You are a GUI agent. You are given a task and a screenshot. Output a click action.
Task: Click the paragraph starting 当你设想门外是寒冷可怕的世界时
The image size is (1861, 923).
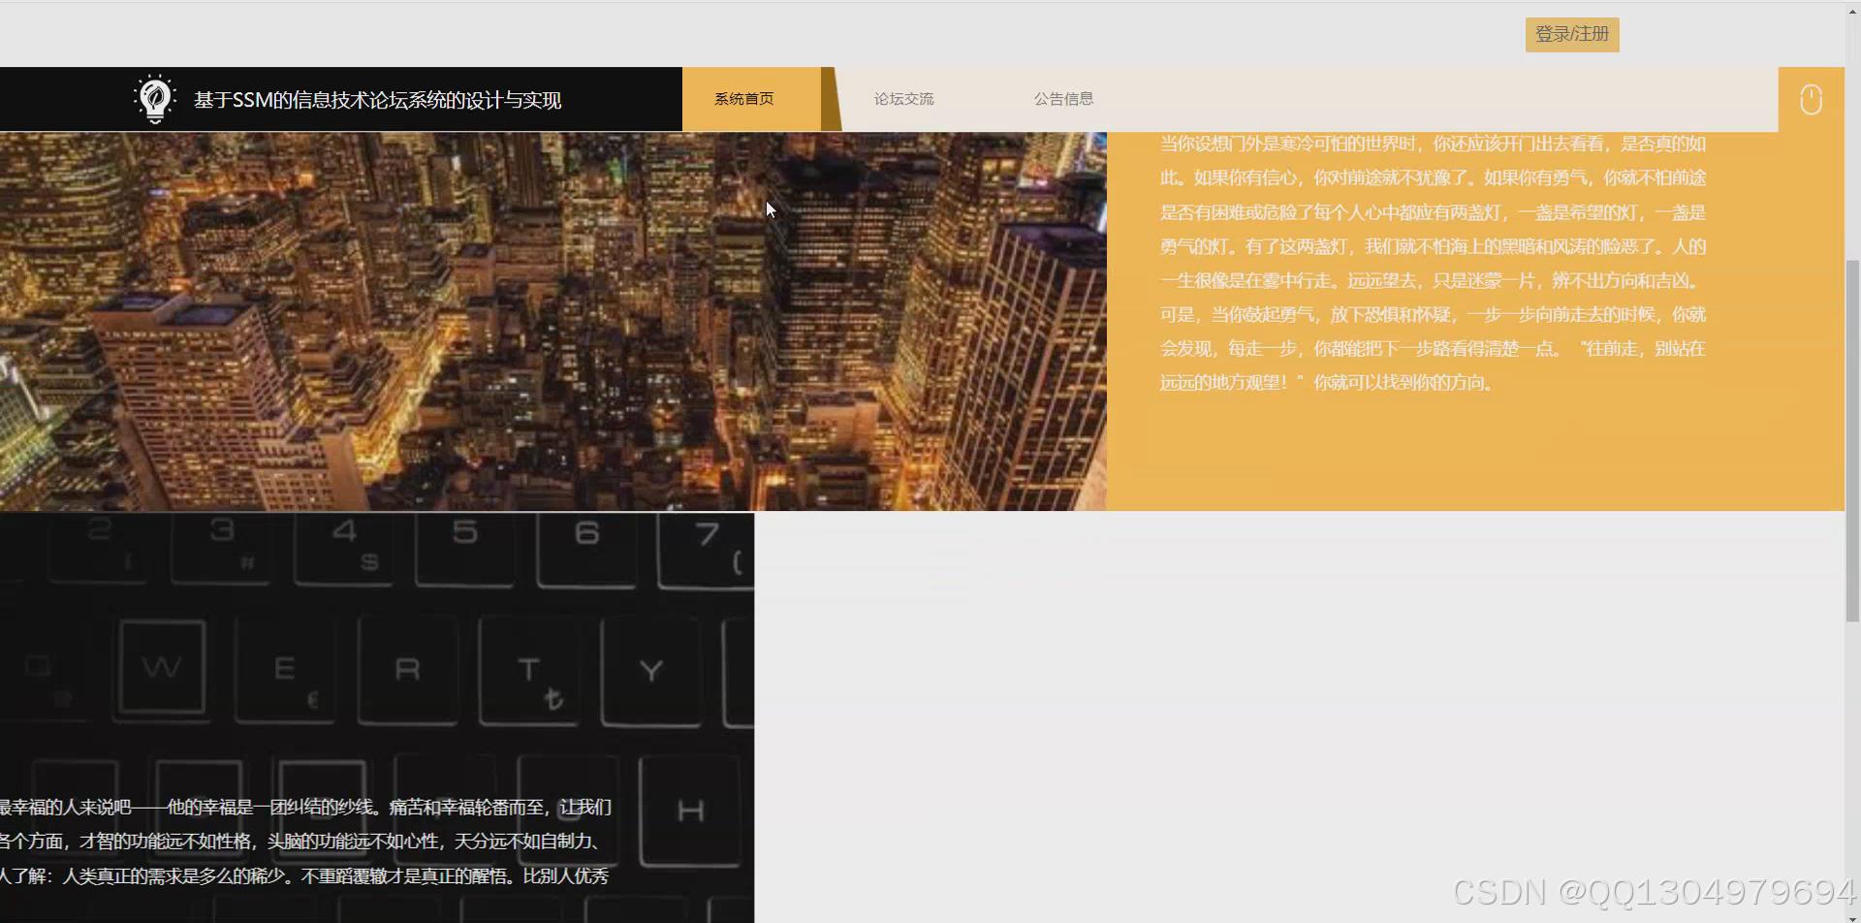[x=1433, y=263]
